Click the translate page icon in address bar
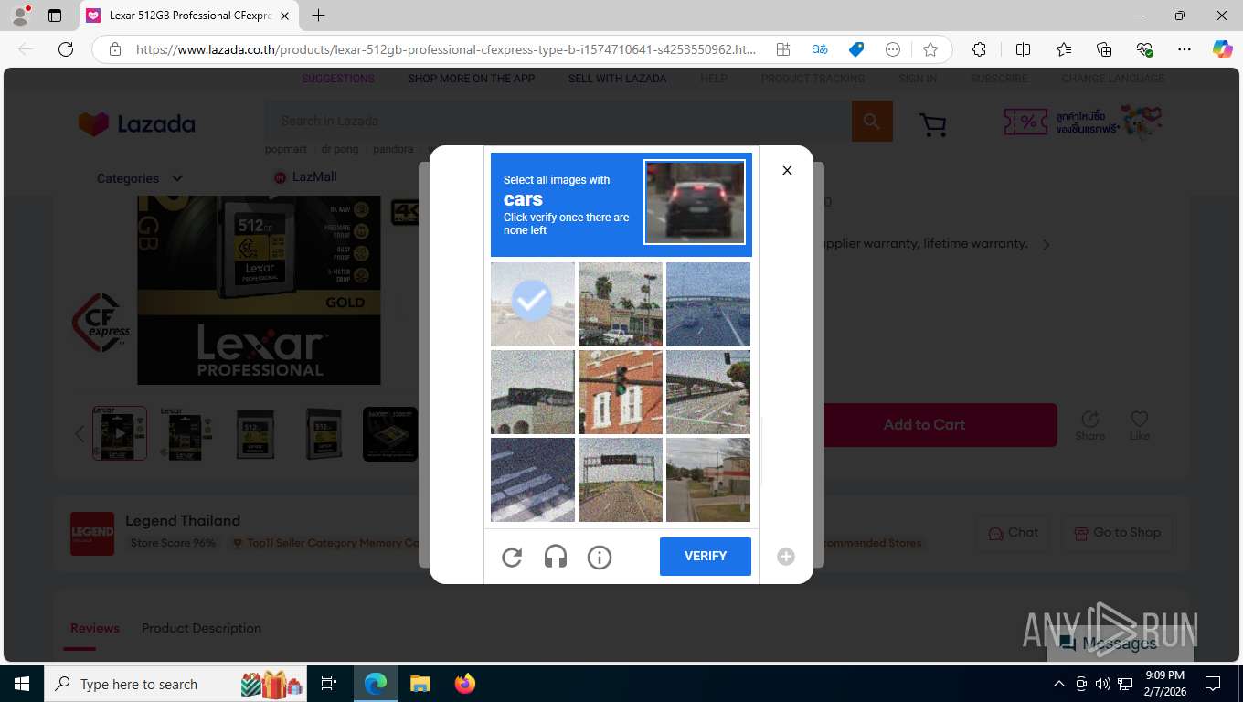 [820, 49]
